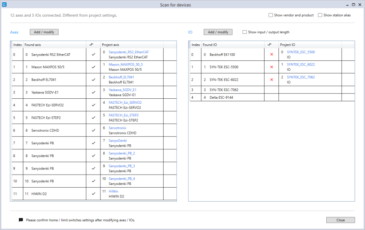This screenshot has width=365, height=230.
Task: Click the checkmark for Yaskawa SGDV-E1
Action: pos(93,92)
